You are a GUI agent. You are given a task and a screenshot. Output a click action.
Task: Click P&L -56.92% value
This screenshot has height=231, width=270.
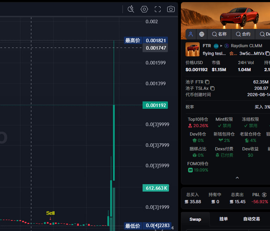pos(260,202)
